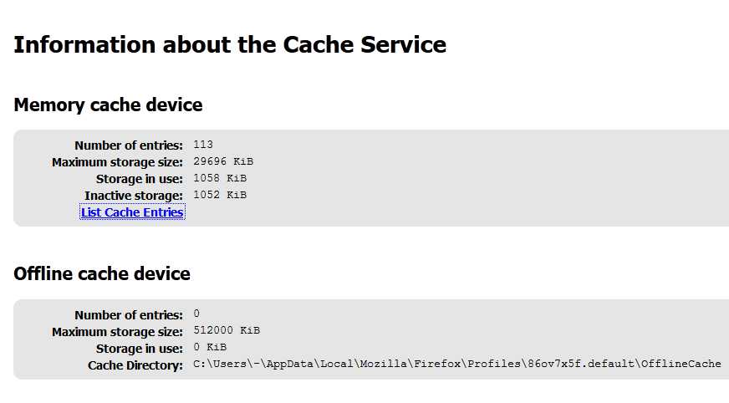The height and width of the screenshot is (403, 729).
Task: Open the List Cache Entries link
Action: click(x=132, y=212)
